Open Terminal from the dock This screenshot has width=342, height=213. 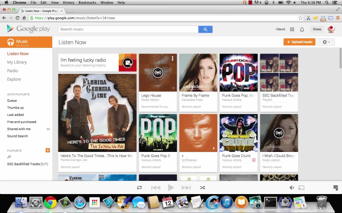[x=270, y=203]
